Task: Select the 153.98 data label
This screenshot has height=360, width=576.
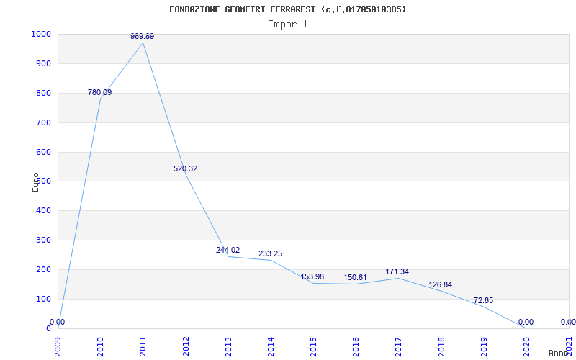Action: tap(312, 276)
